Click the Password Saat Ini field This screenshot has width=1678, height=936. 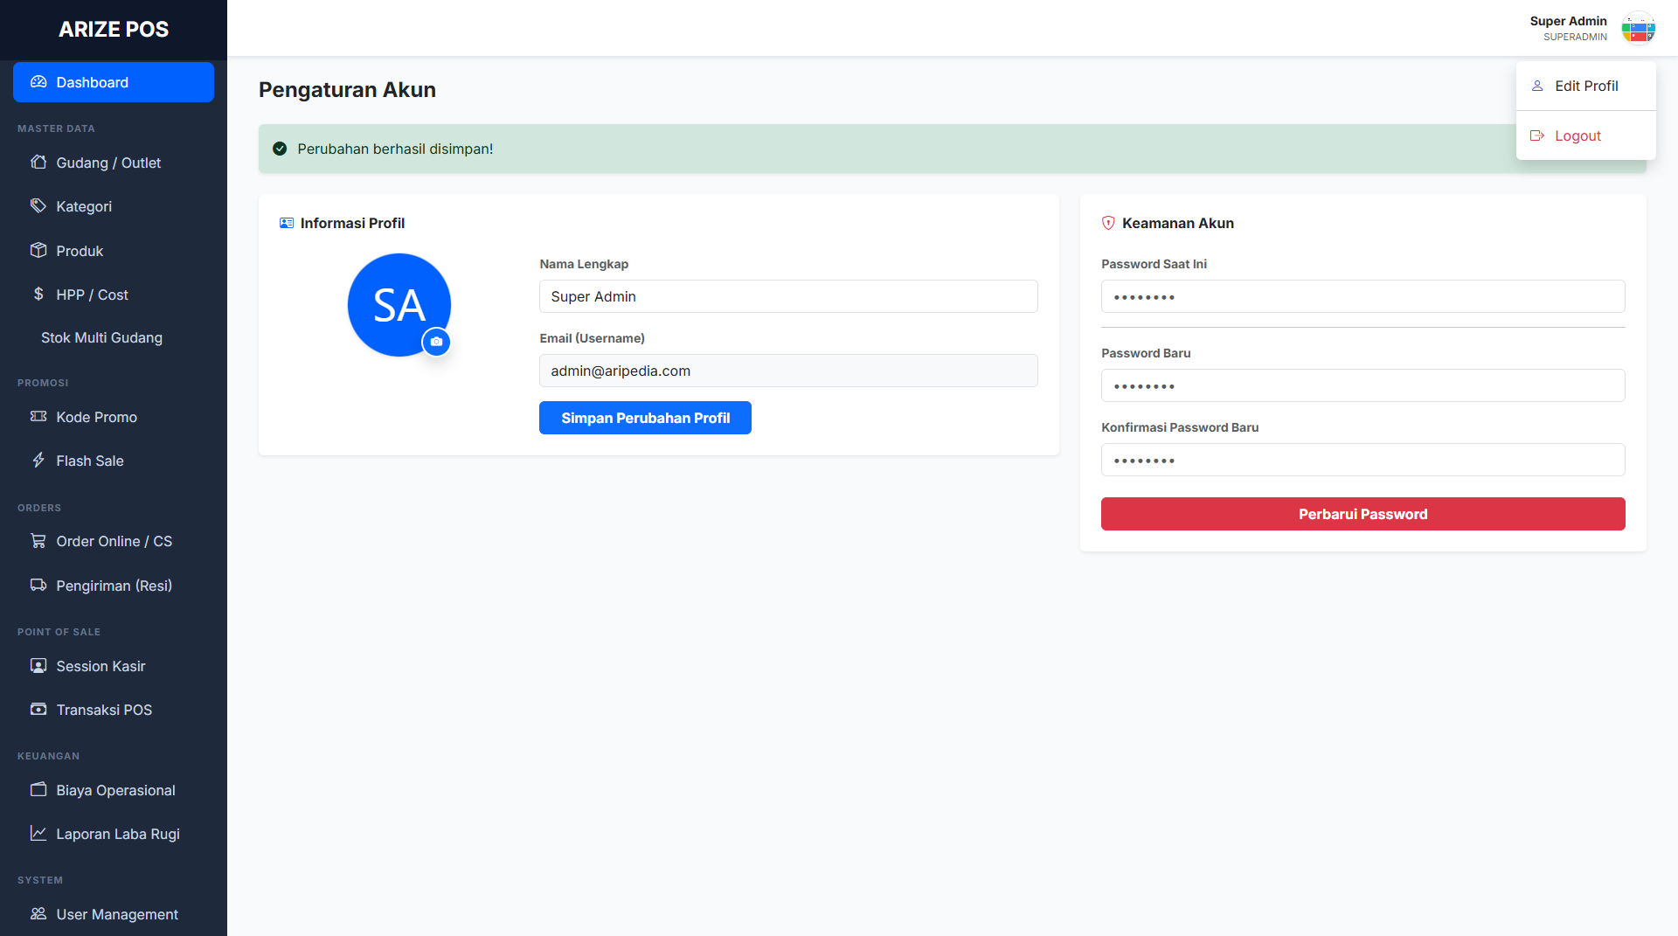point(1362,296)
